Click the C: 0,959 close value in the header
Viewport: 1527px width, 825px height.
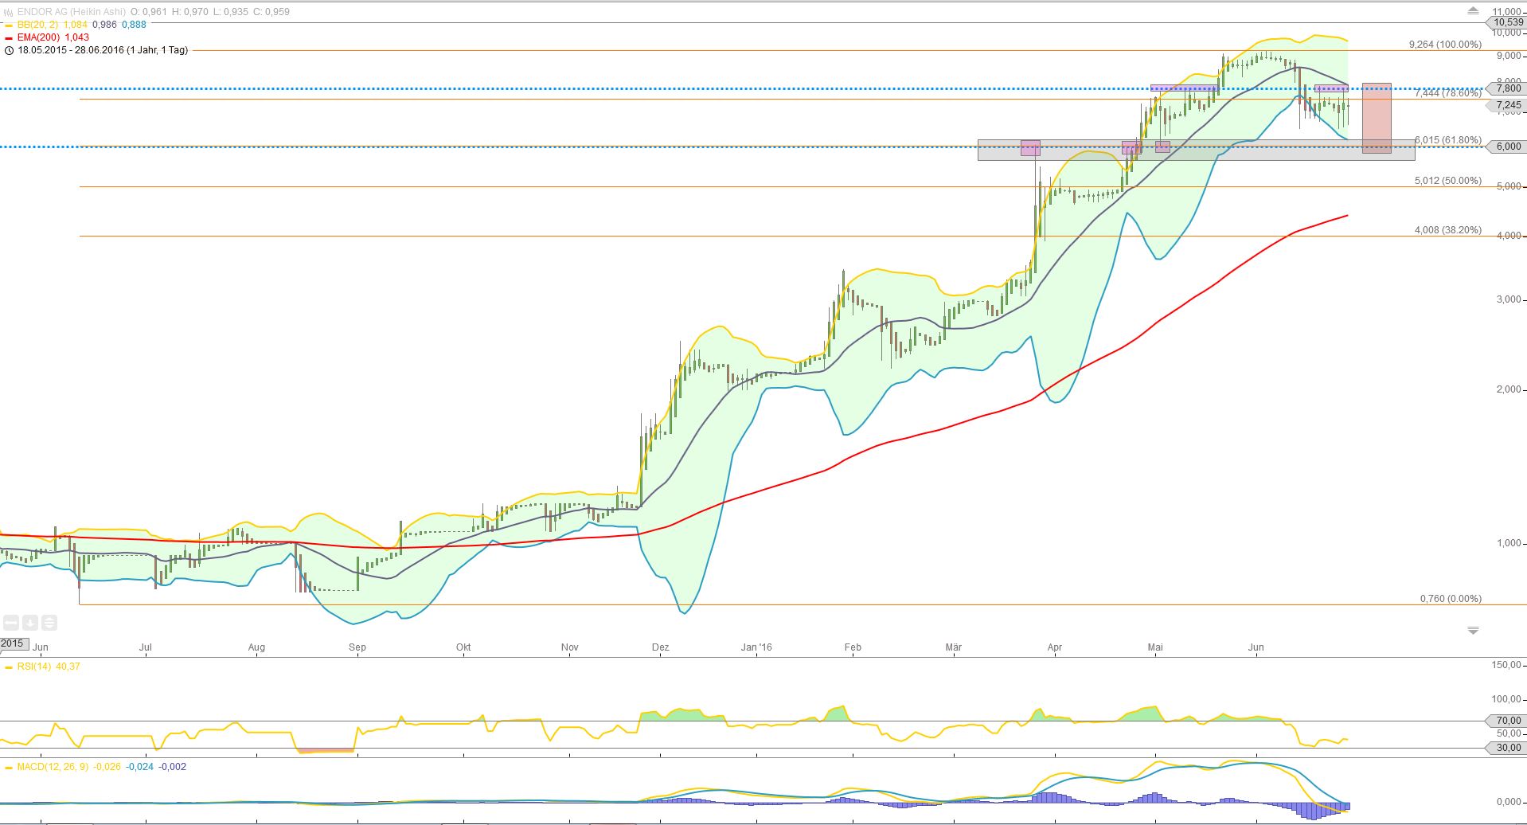pos(271,12)
